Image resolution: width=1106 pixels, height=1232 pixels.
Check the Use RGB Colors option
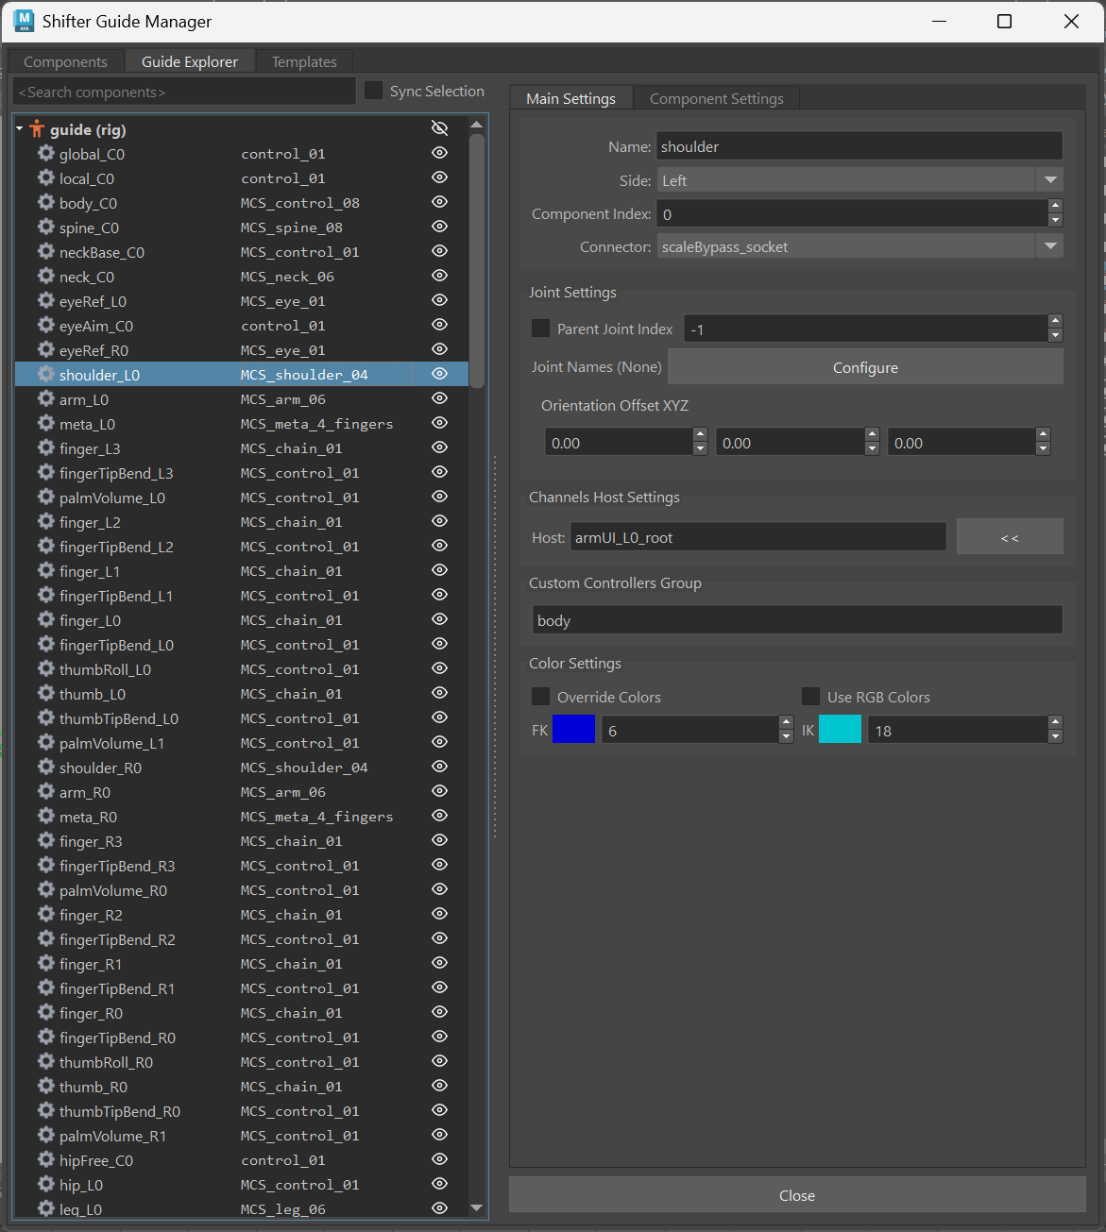click(x=810, y=697)
